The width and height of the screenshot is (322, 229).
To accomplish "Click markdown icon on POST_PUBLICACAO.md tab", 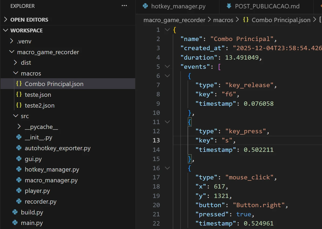I will point(229,6).
